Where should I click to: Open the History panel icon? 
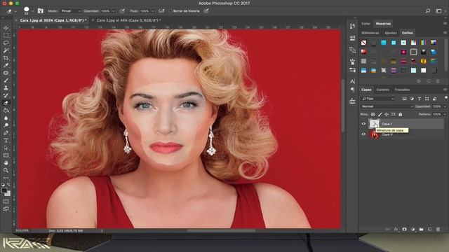pos(352,27)
